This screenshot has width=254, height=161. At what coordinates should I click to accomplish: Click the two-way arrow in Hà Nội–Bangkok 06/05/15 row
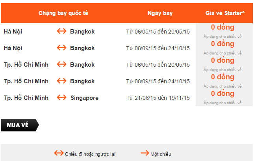(62, 31)
